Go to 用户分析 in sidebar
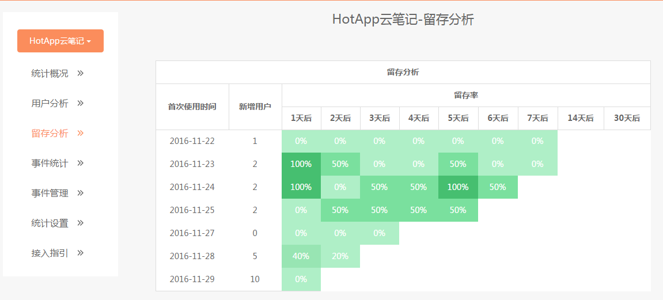The width and height of the screenshot is (663, 300). tap(50, 104)
